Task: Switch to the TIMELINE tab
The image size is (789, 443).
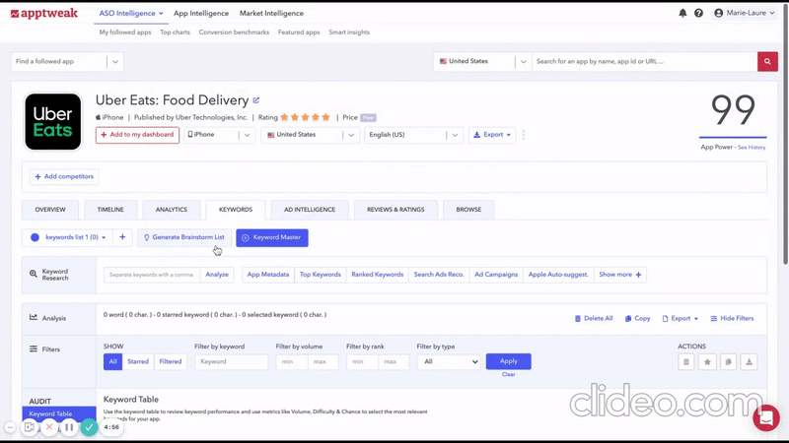Action: 110,210
